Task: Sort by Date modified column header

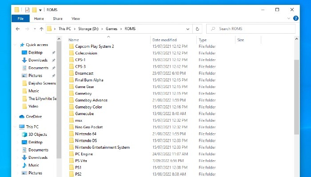Action: tap(164, 40)
